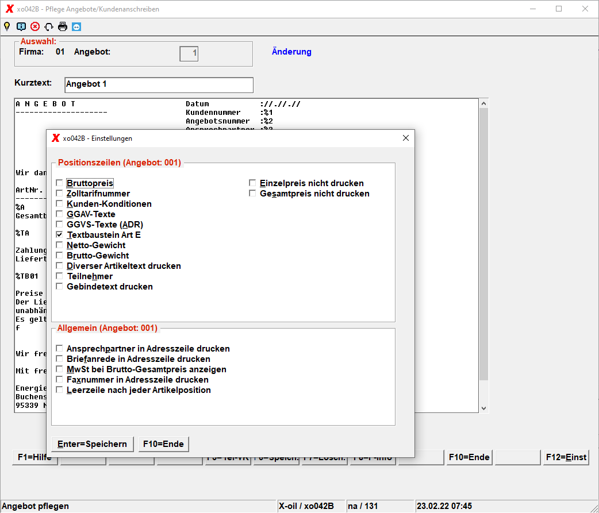599x513 pixels.
Task: Enable the Netto-Gewicht checkbox
Action: click(x=59, y=245)
